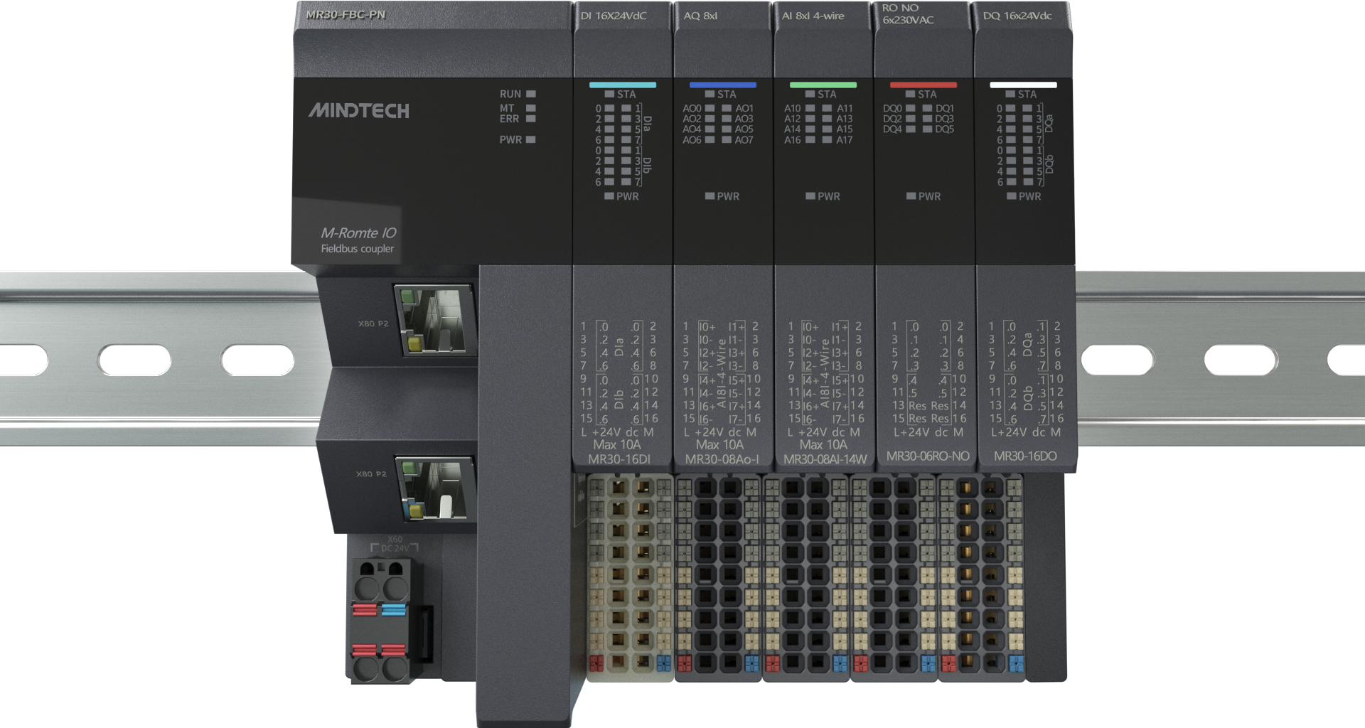Click the MINDTECH logo on the coupler
The height and width of the screenshot is (728, 1365).
tap(358, 111)
